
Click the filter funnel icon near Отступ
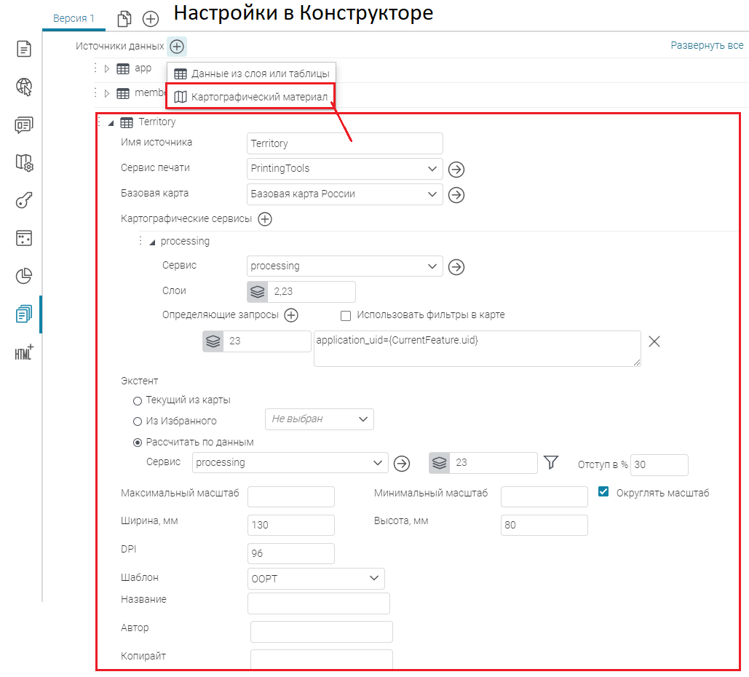(551, 463)
